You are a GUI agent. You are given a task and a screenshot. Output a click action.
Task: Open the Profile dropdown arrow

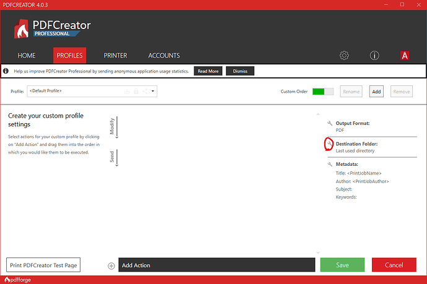[x=153, y=91]
